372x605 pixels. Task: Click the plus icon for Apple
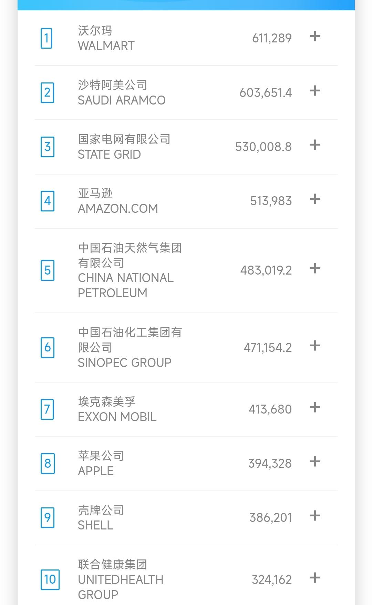tap(315, 462)
